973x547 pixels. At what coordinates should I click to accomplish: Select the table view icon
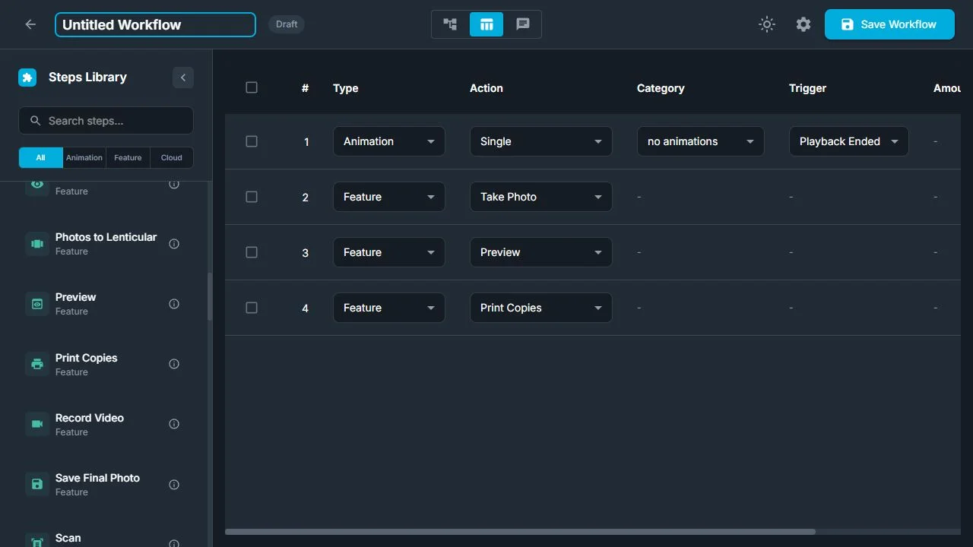pyautogui.click(x=486, y=24)
